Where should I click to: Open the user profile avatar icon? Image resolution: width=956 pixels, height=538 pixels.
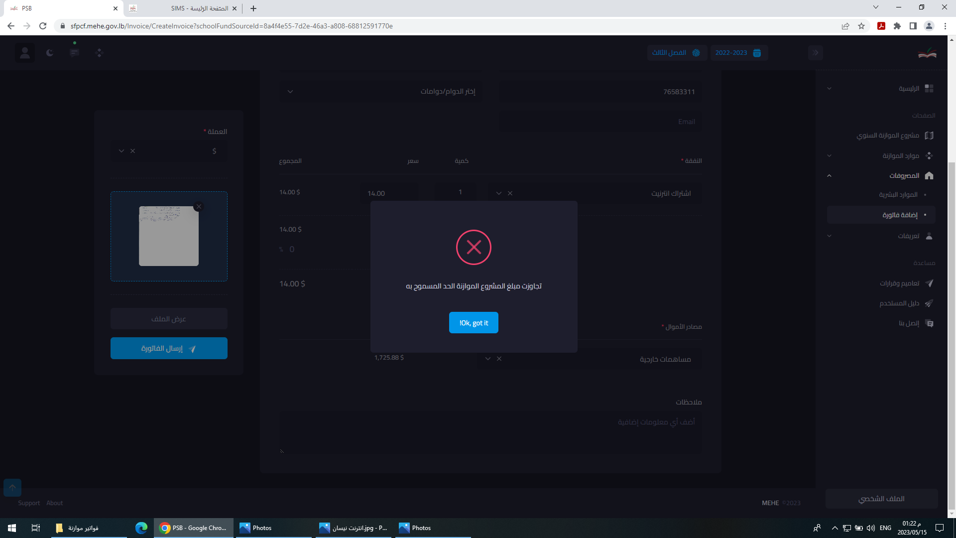coord(24,53)
